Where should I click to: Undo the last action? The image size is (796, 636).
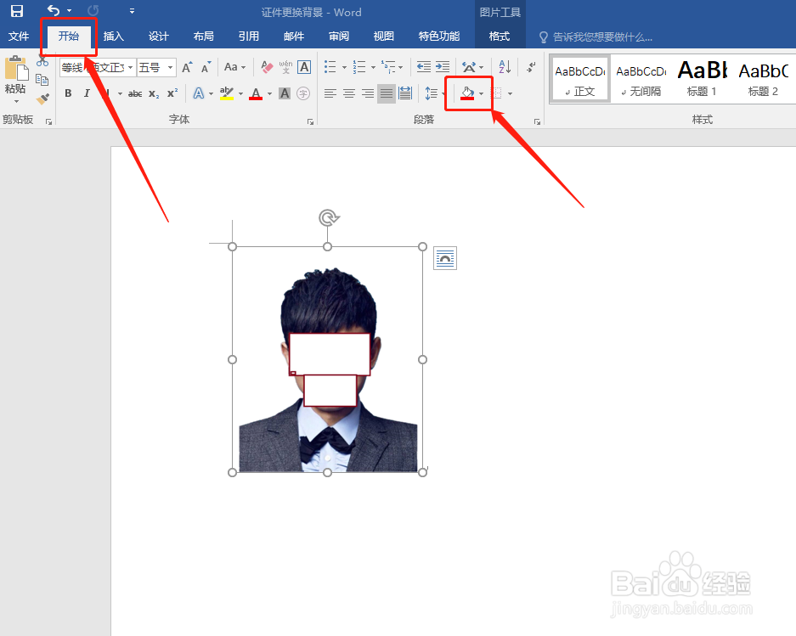click(54, 10)
